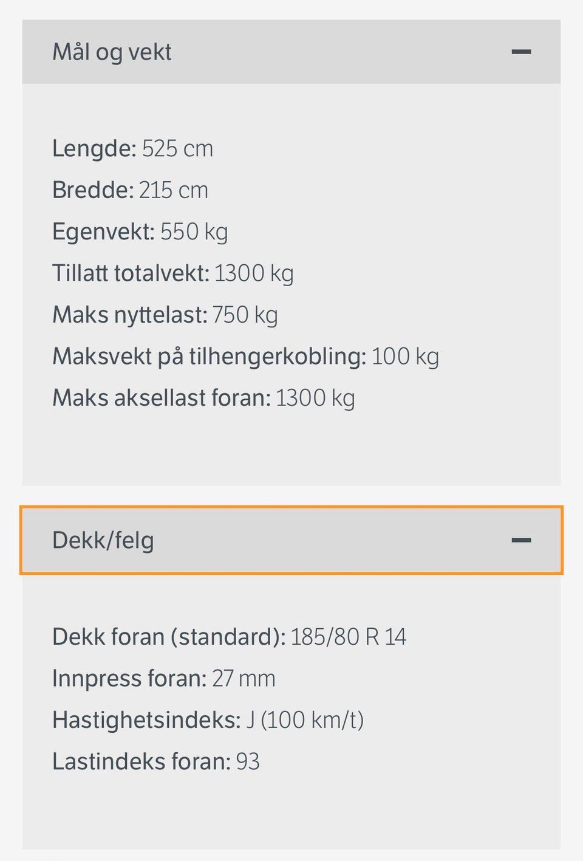Click the 1300 kg totalvekt value
The height and width of the screenshot is (861, 583).
[x=254, y=273]
